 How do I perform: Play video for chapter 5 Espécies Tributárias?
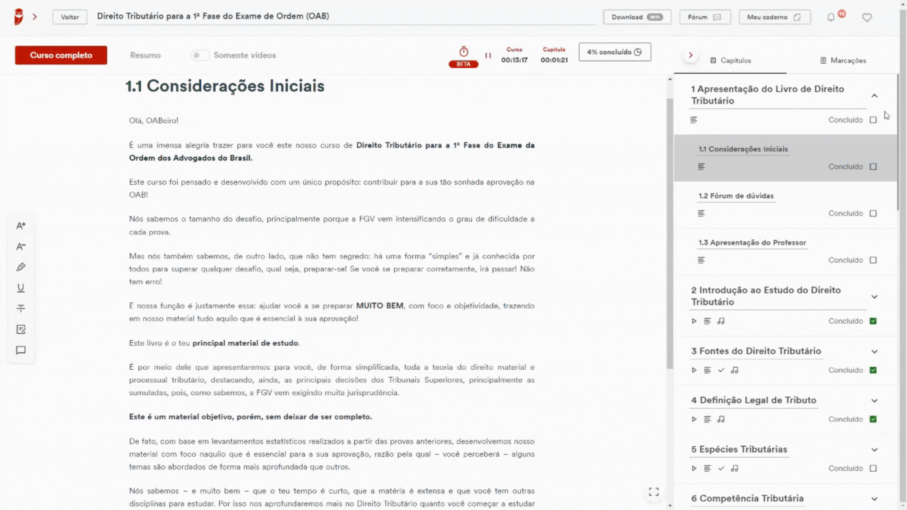coord(694,468)
